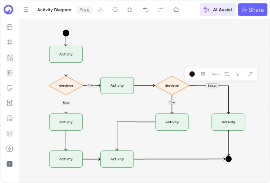Swap the connector arrow direction

click(226, 74)
